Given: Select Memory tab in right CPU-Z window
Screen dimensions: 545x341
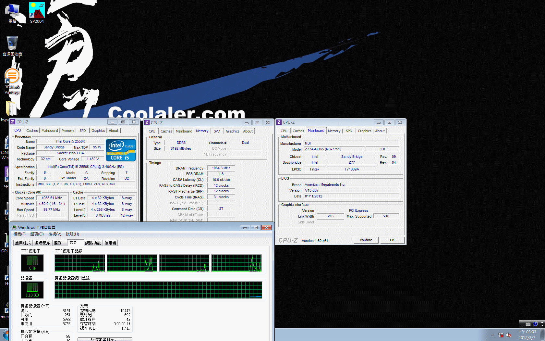Looking at the screenshot, I should coord(334,131).
